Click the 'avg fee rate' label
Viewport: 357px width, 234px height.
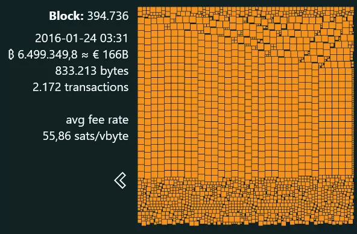pyautogui.click(x=97, y=120)
